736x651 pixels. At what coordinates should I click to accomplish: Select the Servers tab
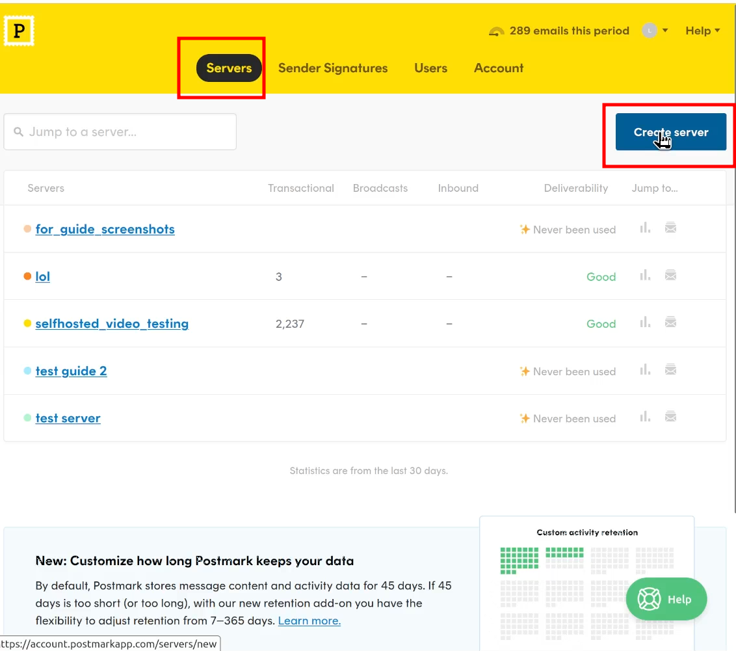[x=229, y=68]
